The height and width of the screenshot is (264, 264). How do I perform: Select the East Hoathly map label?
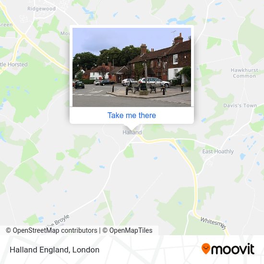click(218, 151)
